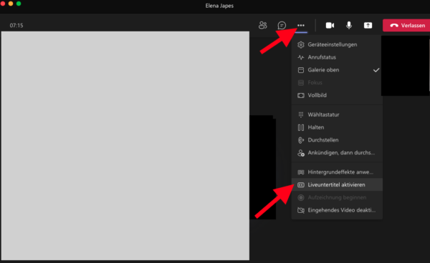The height and width of the screenshot is (263, 430).
Task: Enable Liveuntertitel aktivieren
Action: tap(337, 185)
